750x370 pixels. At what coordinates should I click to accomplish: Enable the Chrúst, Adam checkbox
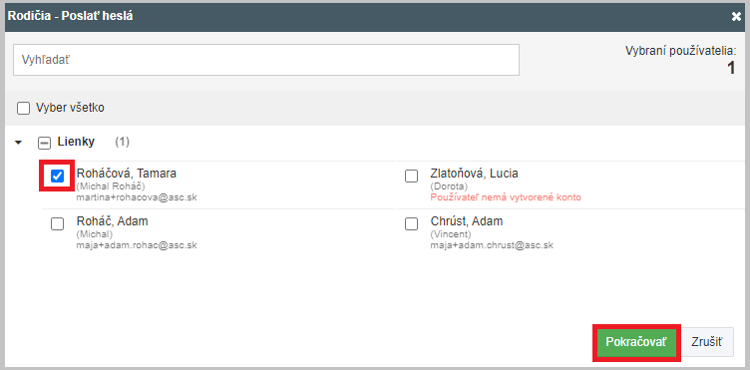pos(411,224)
